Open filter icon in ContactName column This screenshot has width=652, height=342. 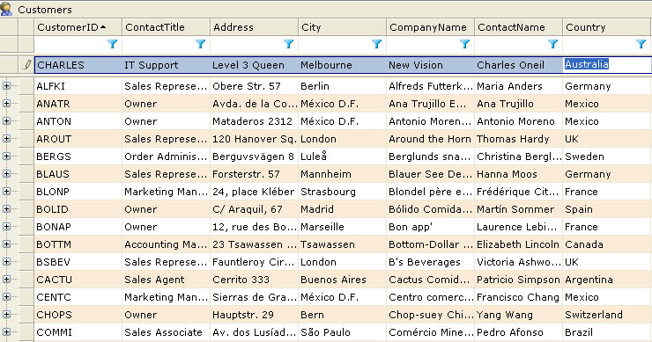pos(553,44)
